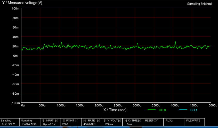Start Sampling ADC ONLY
The height and width of the screenshot is (128, 218).
pyautogui.click(x=10, y=122)
